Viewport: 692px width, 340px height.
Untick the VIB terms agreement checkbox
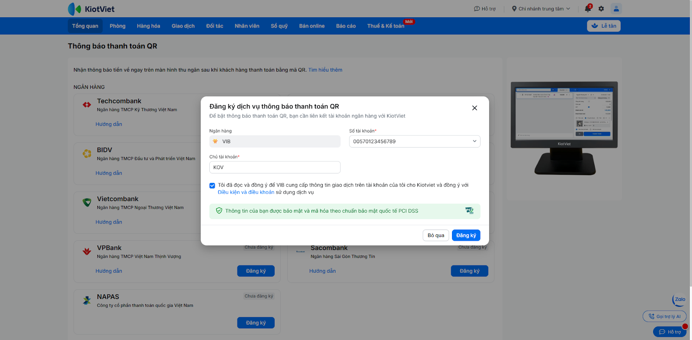click(x=212, y=186)
